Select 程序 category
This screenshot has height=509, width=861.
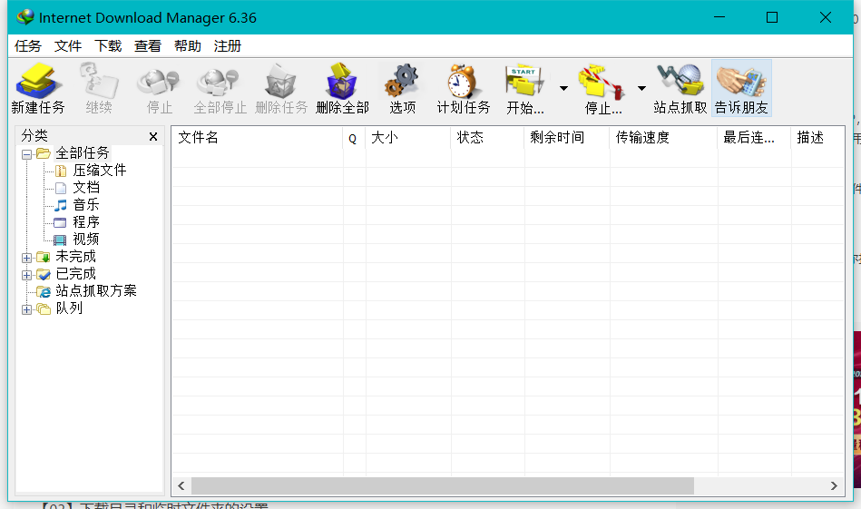[86, 221]
